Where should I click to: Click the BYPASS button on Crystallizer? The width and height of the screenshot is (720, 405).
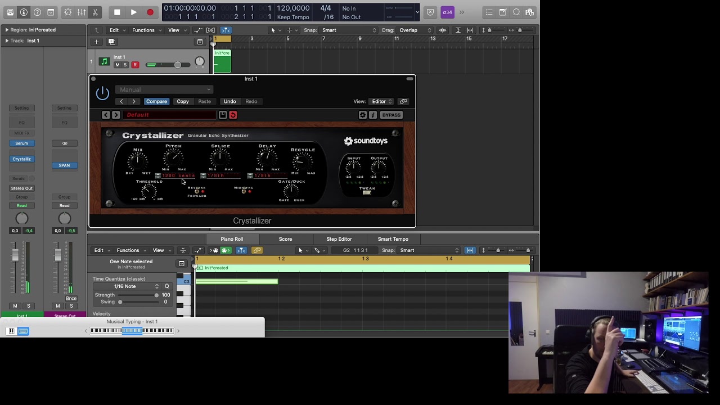tap(391, 115)
